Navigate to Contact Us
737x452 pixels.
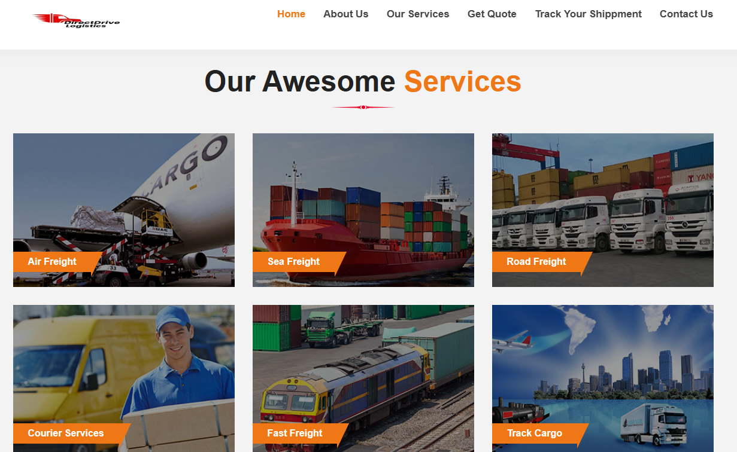pyautogui.click(x=686, y=14)
